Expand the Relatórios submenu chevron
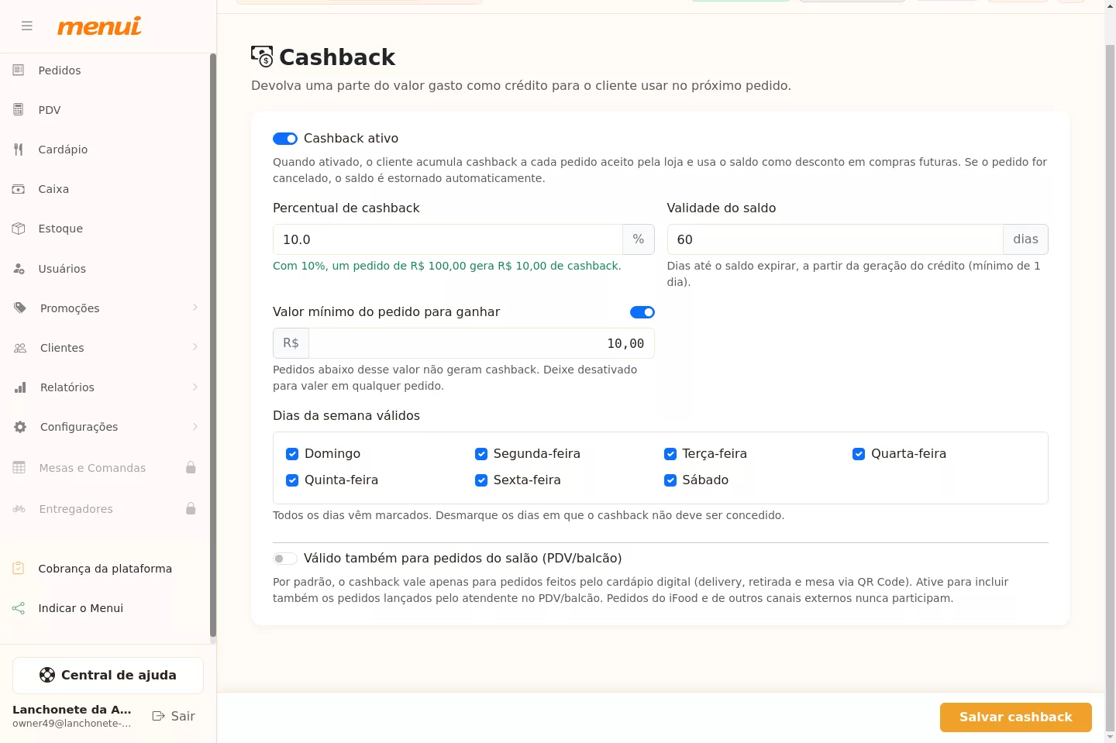 tap(195, 387)
